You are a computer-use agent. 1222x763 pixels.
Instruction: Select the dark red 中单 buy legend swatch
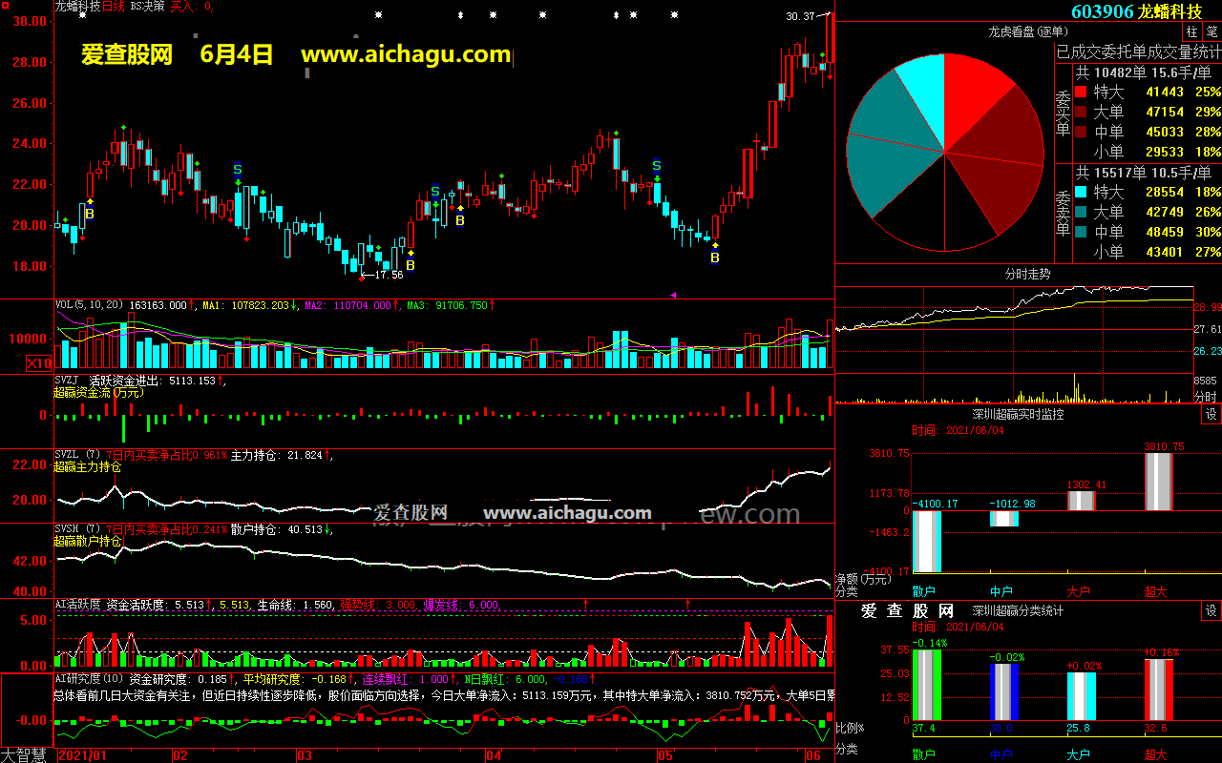click(1081, 132)
